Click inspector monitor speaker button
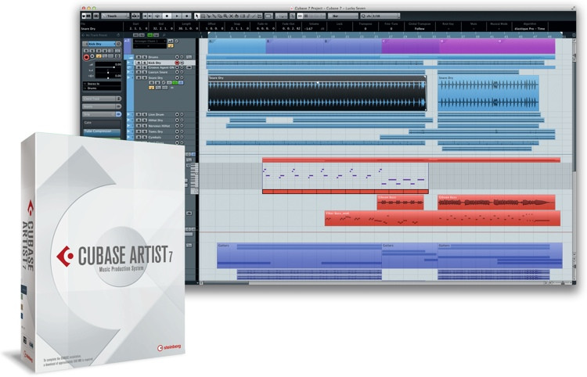Screen dimensions: 587x377 (x=92, y=56)
